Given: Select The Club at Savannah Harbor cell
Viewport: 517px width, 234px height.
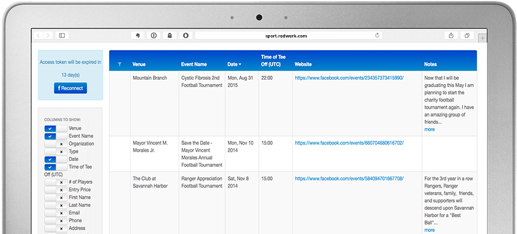Looking at the screenshot, I should [155, 203].
